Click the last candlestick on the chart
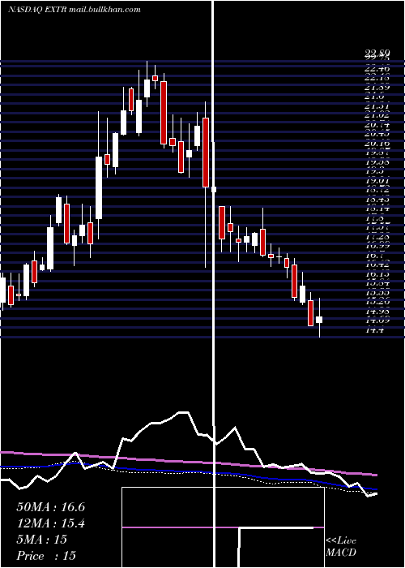The width and height of the screenshot is (405, 568). [319, 318]
